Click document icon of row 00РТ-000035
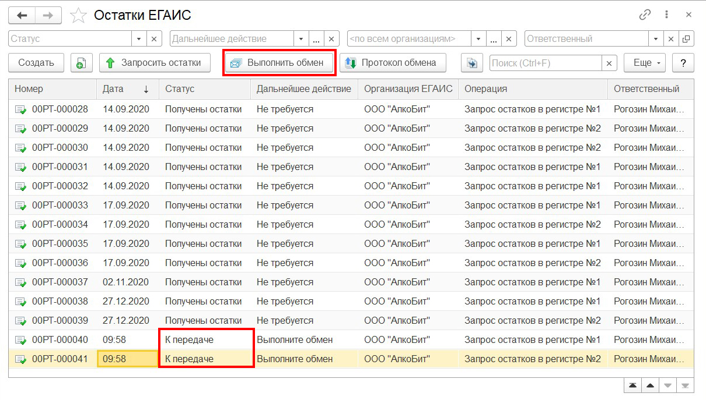This screenshot has width=706, height=400. 20,244
